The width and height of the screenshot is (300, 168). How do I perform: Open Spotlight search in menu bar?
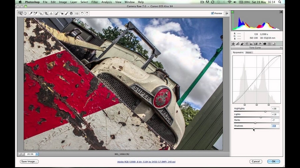[x=280, y=2]
